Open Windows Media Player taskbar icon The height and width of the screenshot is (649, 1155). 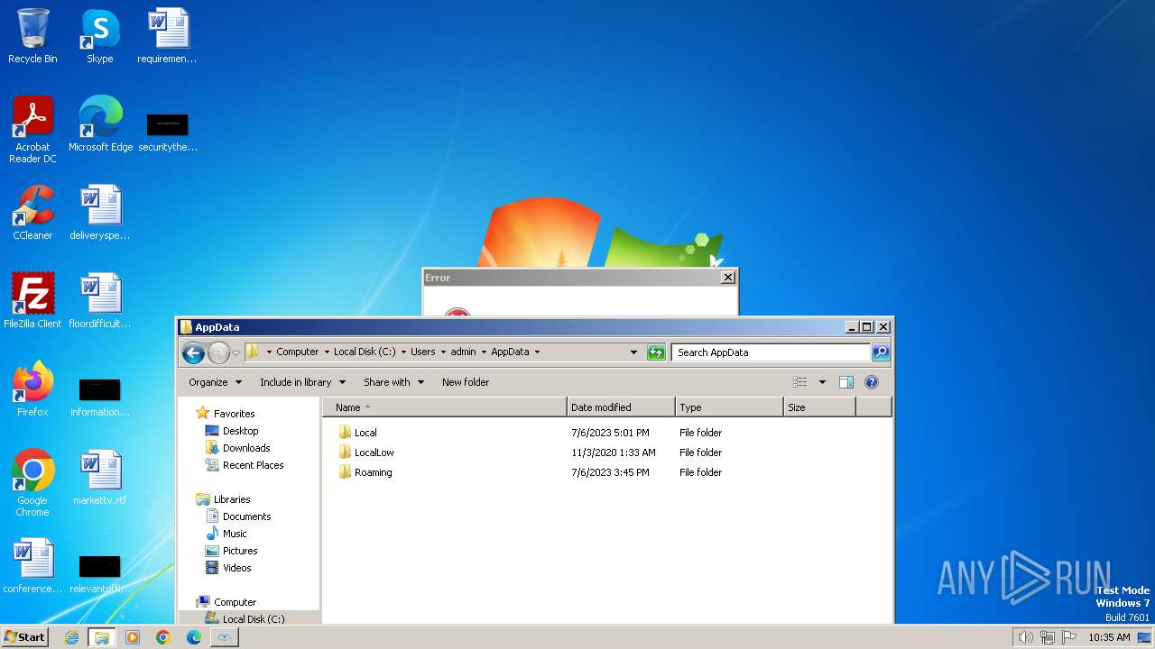133,637
